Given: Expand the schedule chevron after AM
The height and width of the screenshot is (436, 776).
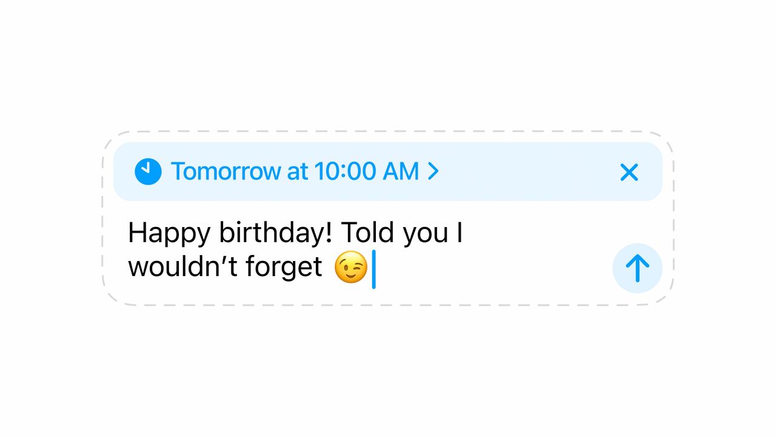Looking at the screenshot, I should 433,171.
